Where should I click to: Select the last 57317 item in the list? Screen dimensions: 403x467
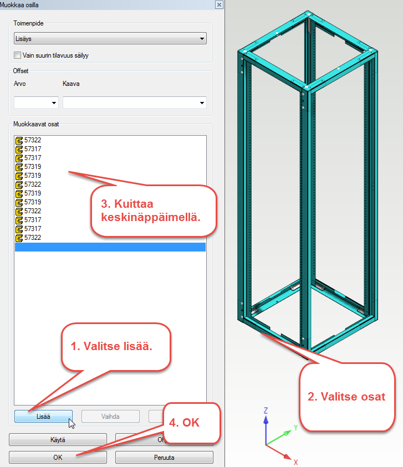(33, 229)
